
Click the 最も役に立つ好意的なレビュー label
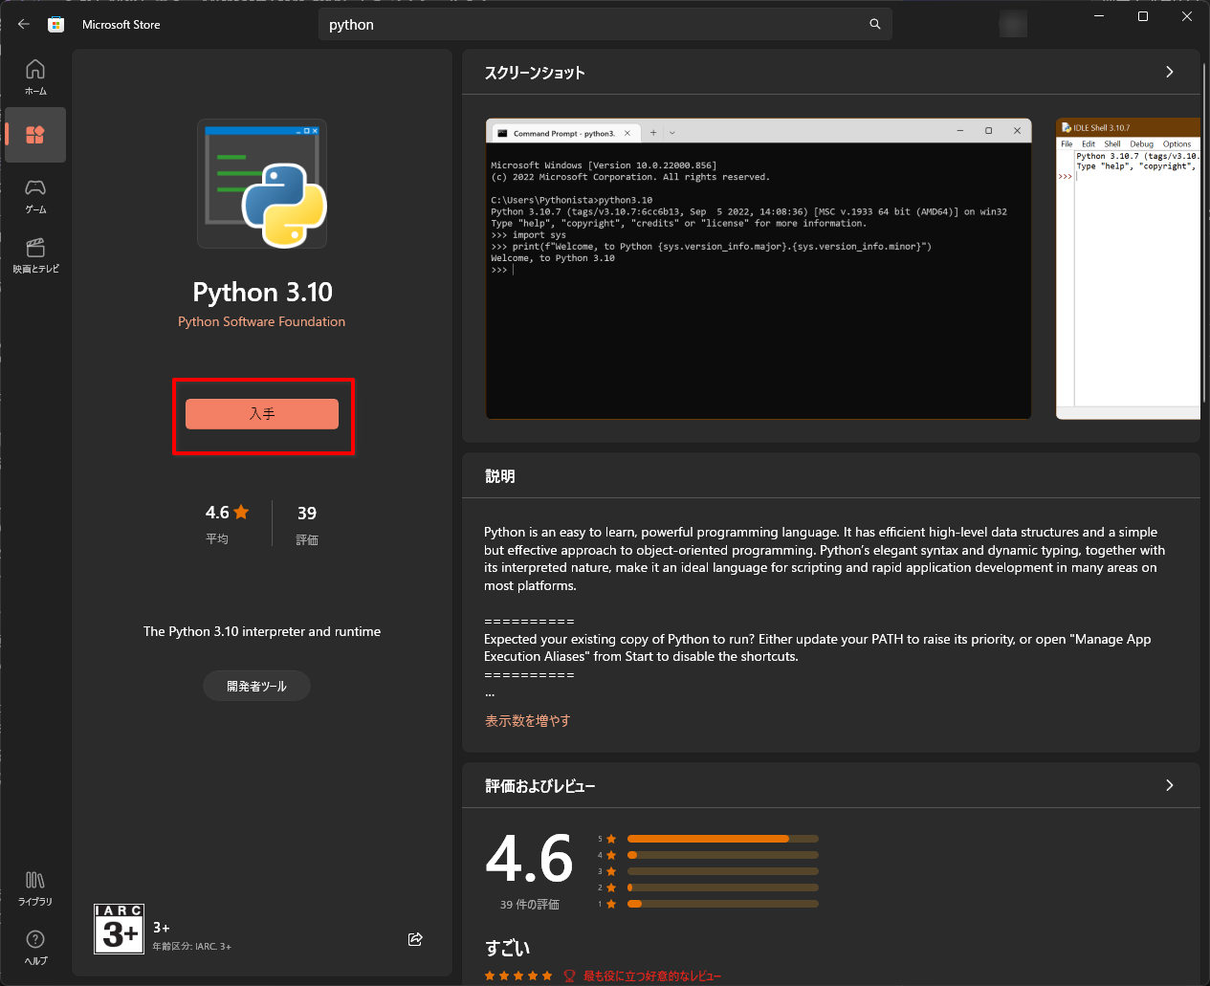coord(652,976)
